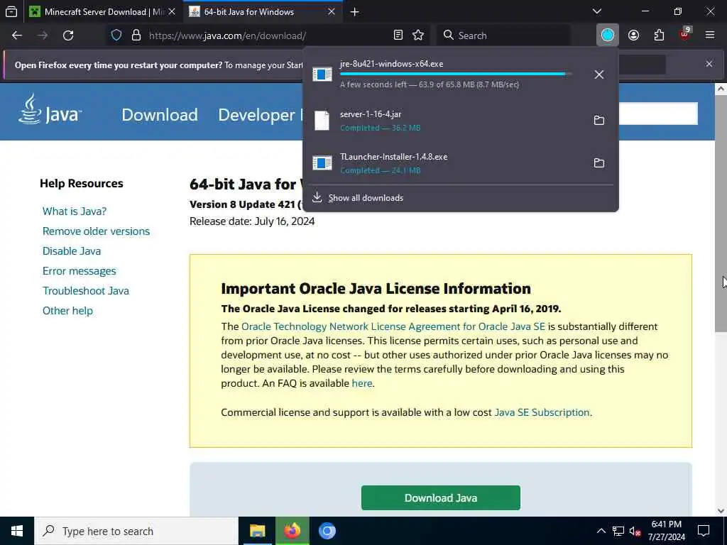This screenshot has width=727, height=545.
Task: Open Troubleshoot Java link
Action: pos(86,291)
